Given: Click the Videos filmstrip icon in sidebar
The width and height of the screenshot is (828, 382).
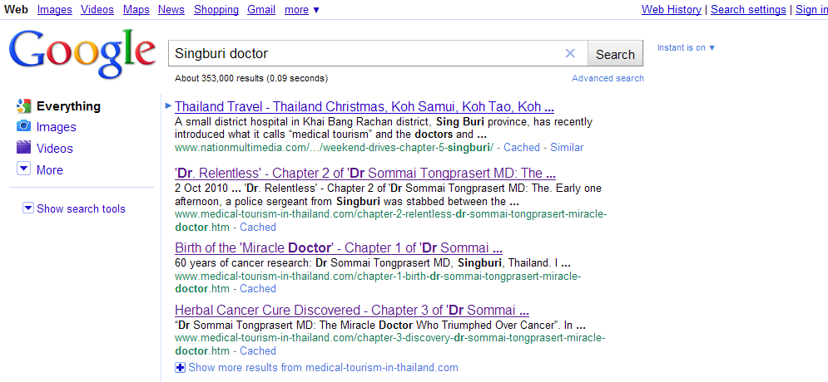Looking at the screenshot, I should (23, 149).
